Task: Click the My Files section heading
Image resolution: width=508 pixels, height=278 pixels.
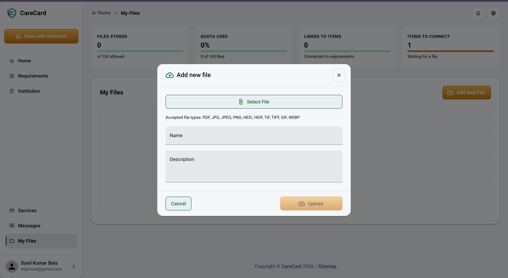Action: tap(112, 93)
